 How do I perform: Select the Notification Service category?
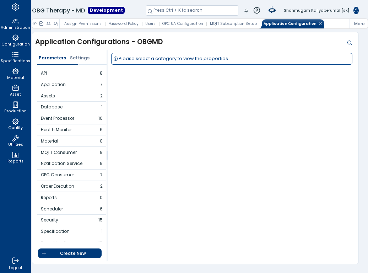point(72,164)
